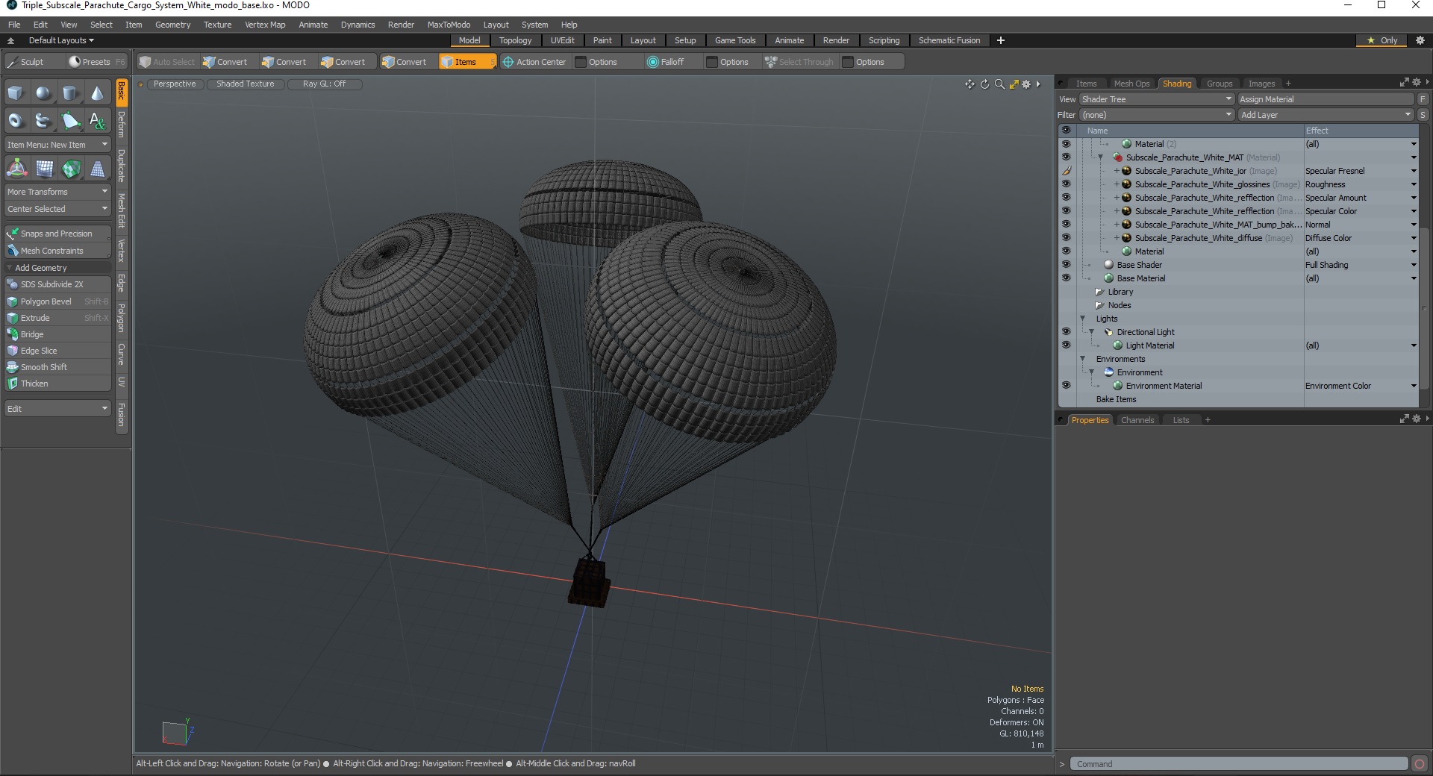The height and width of the screenshot is (776, 1433).
Task: Open the Geometry menu
Action: 172,25
